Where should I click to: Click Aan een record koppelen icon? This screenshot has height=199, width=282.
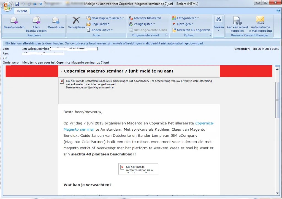tap(237, 20)
